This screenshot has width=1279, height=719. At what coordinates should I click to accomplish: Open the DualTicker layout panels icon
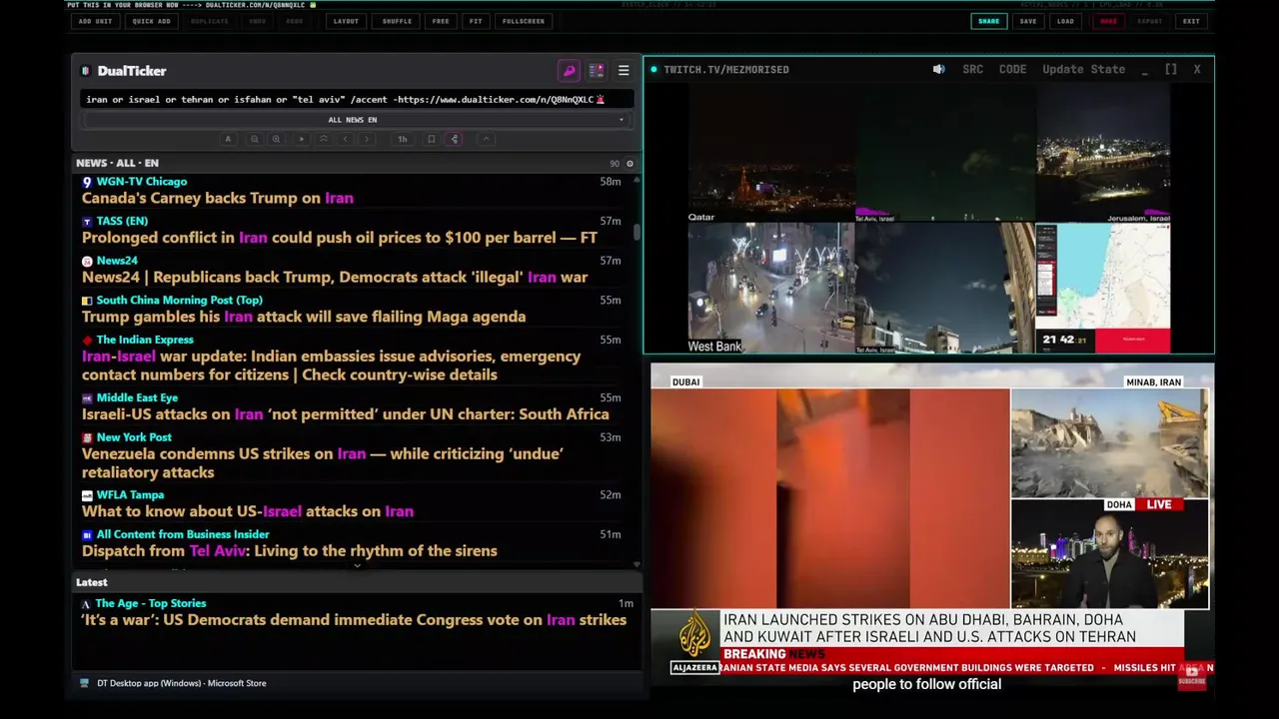[597, 71]
